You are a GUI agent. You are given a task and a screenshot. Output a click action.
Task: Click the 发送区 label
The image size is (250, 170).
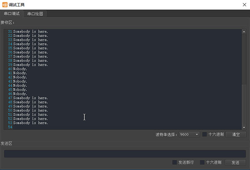click(6, 143)
